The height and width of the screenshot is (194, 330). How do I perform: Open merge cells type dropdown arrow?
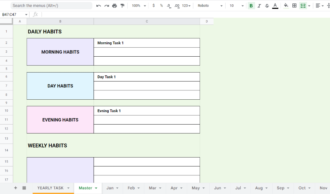tap(309, 6)
